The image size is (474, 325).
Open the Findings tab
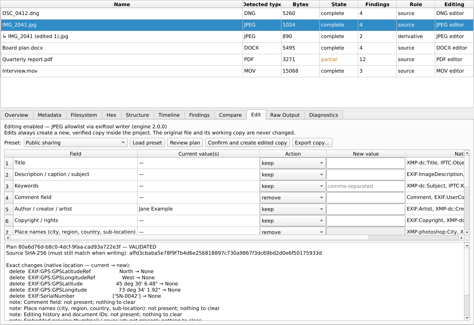[x=200, y=115]
